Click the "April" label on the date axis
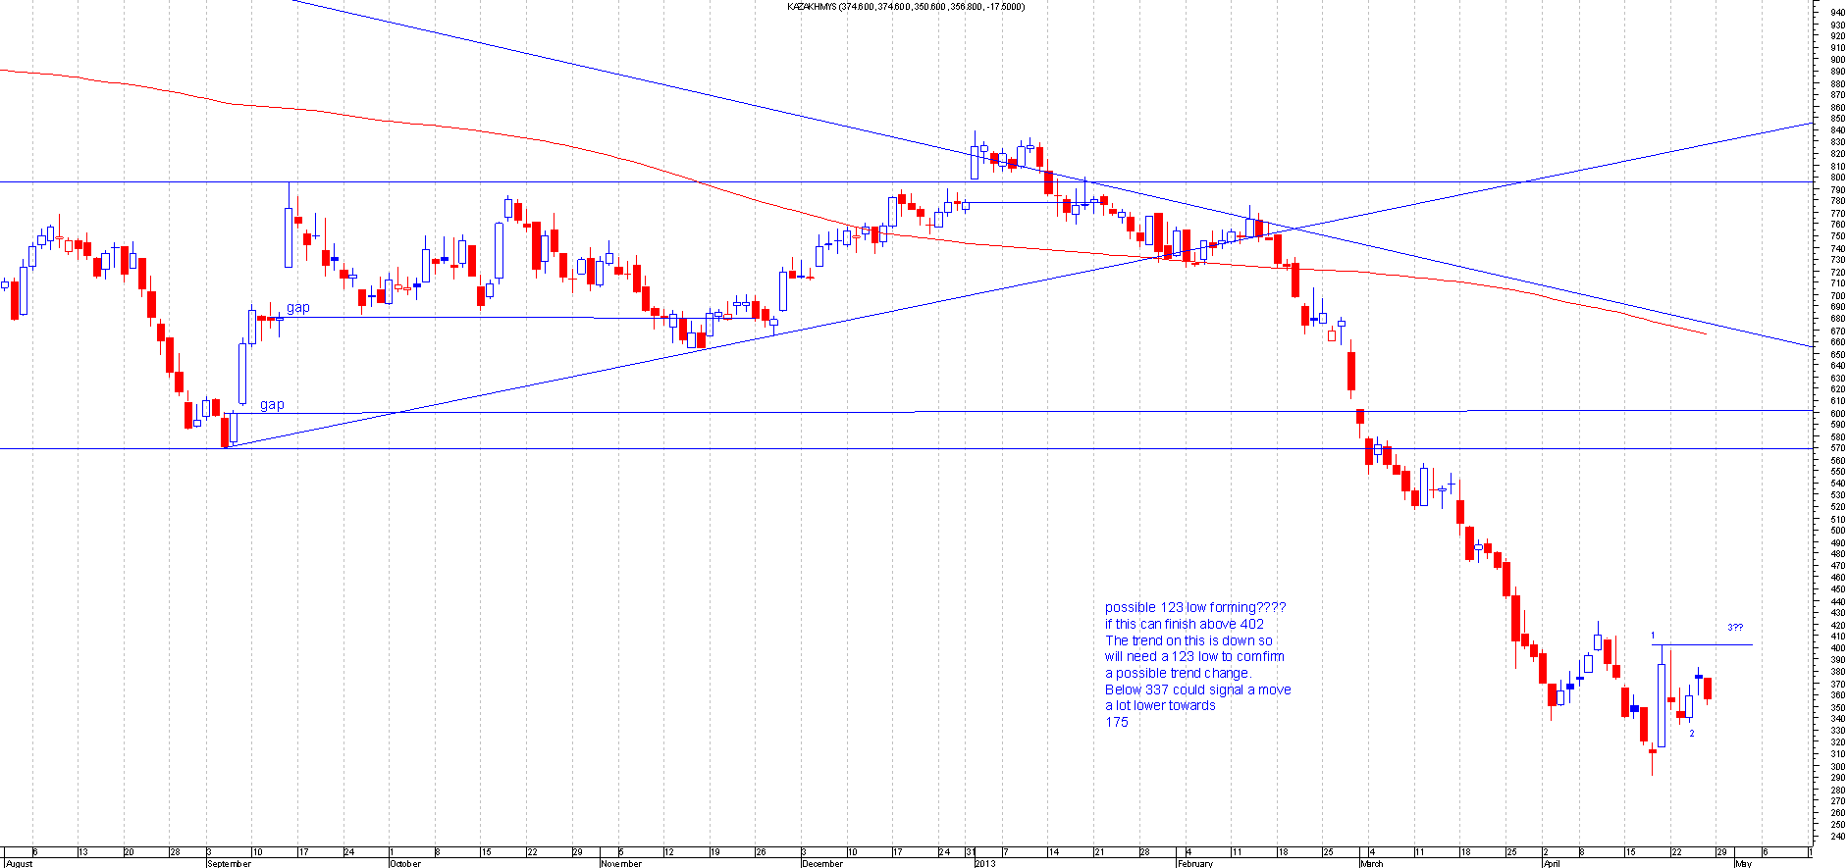 1551,863
